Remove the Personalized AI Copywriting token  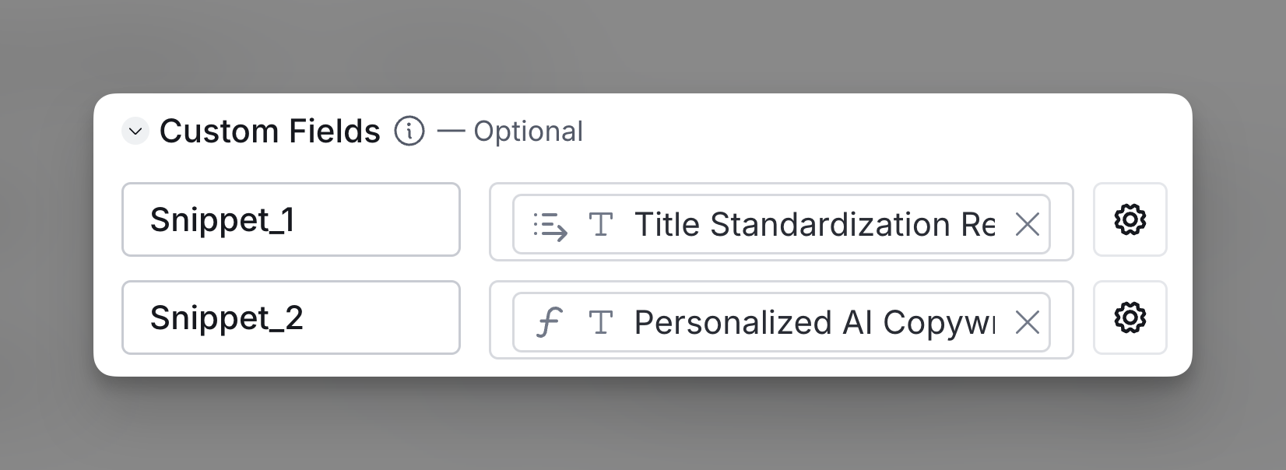[x=1028, y=322]
